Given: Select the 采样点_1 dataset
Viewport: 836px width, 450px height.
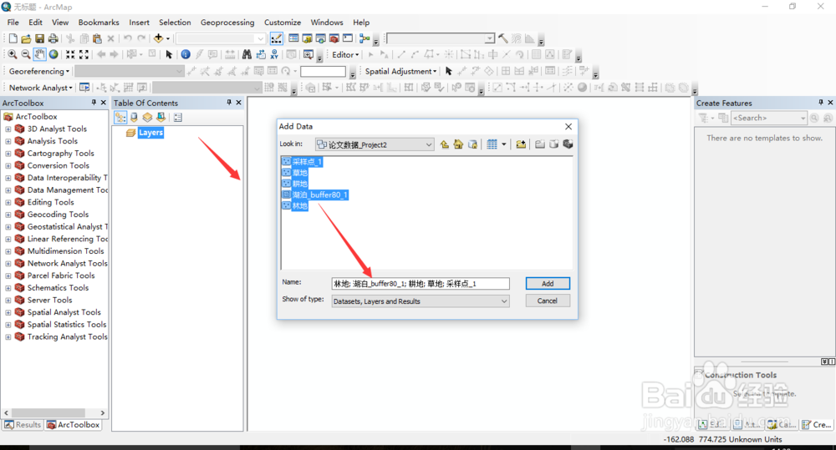Looking at the screenshot, I should (x=303, y=162).
